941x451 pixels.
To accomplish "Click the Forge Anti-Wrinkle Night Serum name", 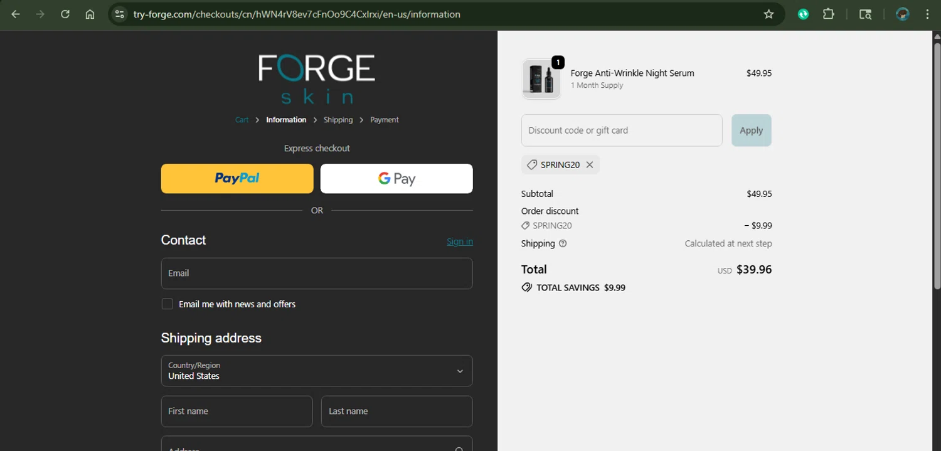I will 632,73.
